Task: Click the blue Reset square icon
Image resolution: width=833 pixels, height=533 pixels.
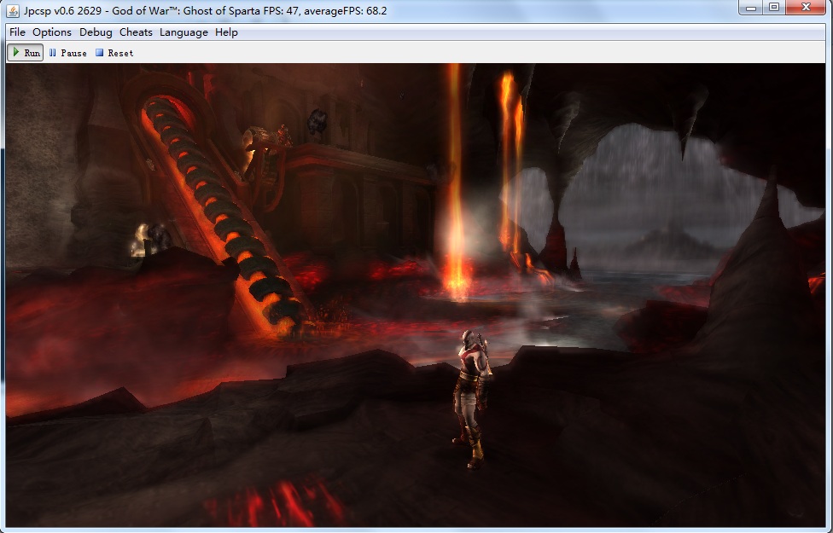Action: (x=99, y=53)
